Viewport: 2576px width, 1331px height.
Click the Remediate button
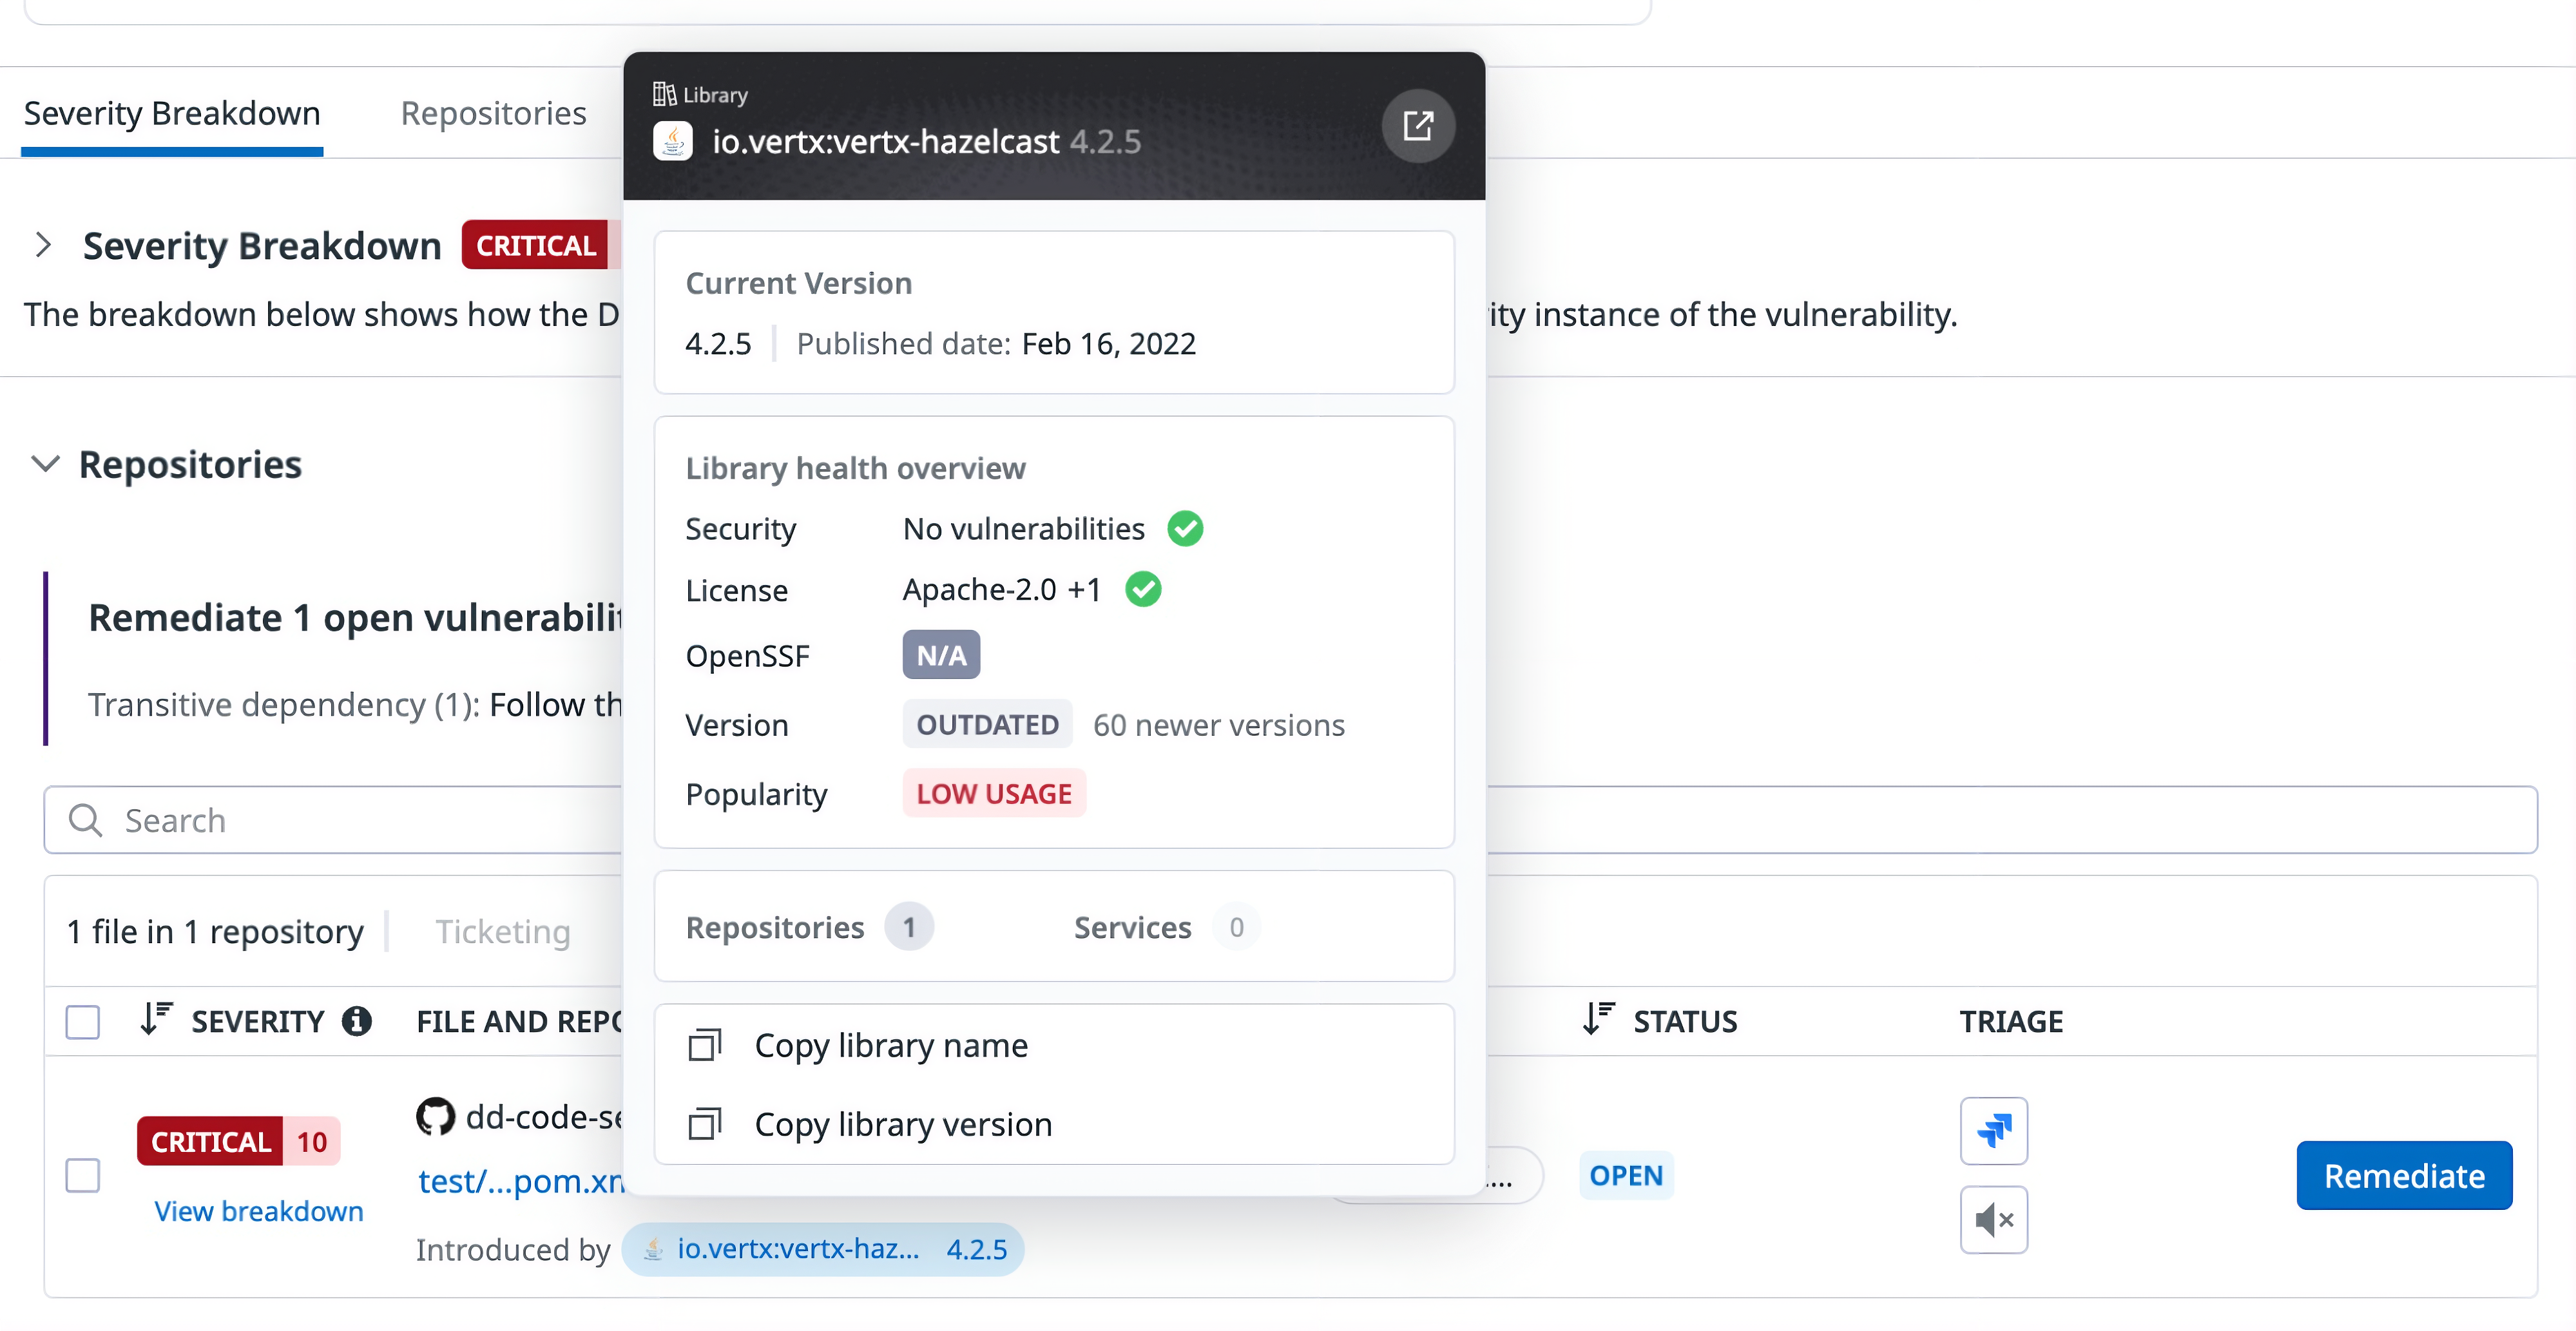(x=2404, y=1175)
